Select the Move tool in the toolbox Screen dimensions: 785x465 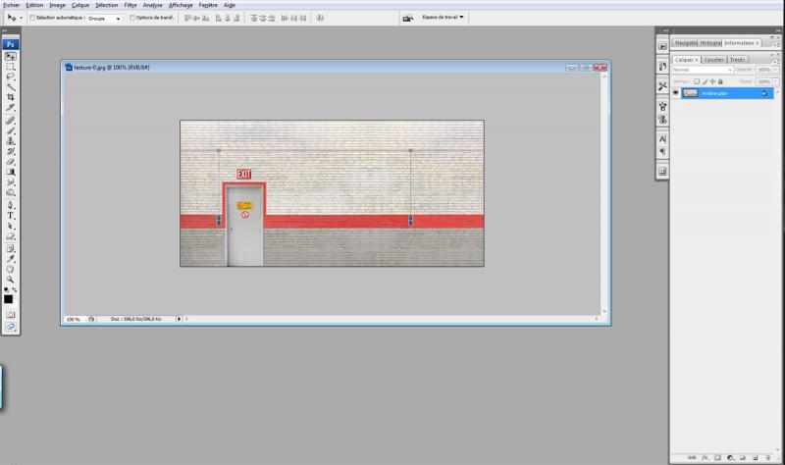click(x=11, y=56)
